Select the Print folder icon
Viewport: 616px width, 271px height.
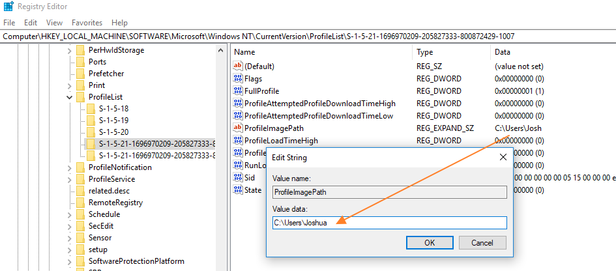point(81,85)
